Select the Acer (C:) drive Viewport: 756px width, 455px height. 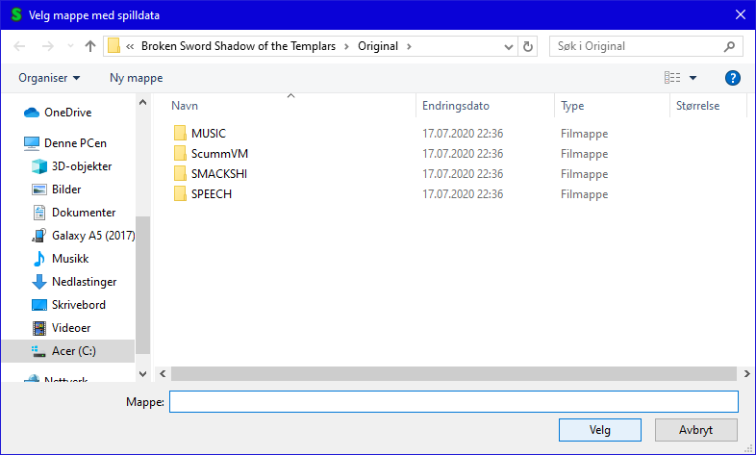coord(68,351)
